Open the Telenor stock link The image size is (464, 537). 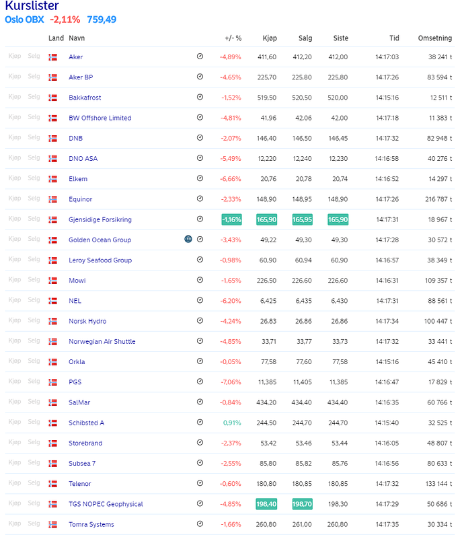80,484
